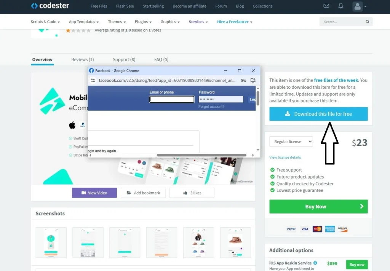This screenshot has height=271, width=390.
Task: Expand the Plugins menu
Action: 143,22
